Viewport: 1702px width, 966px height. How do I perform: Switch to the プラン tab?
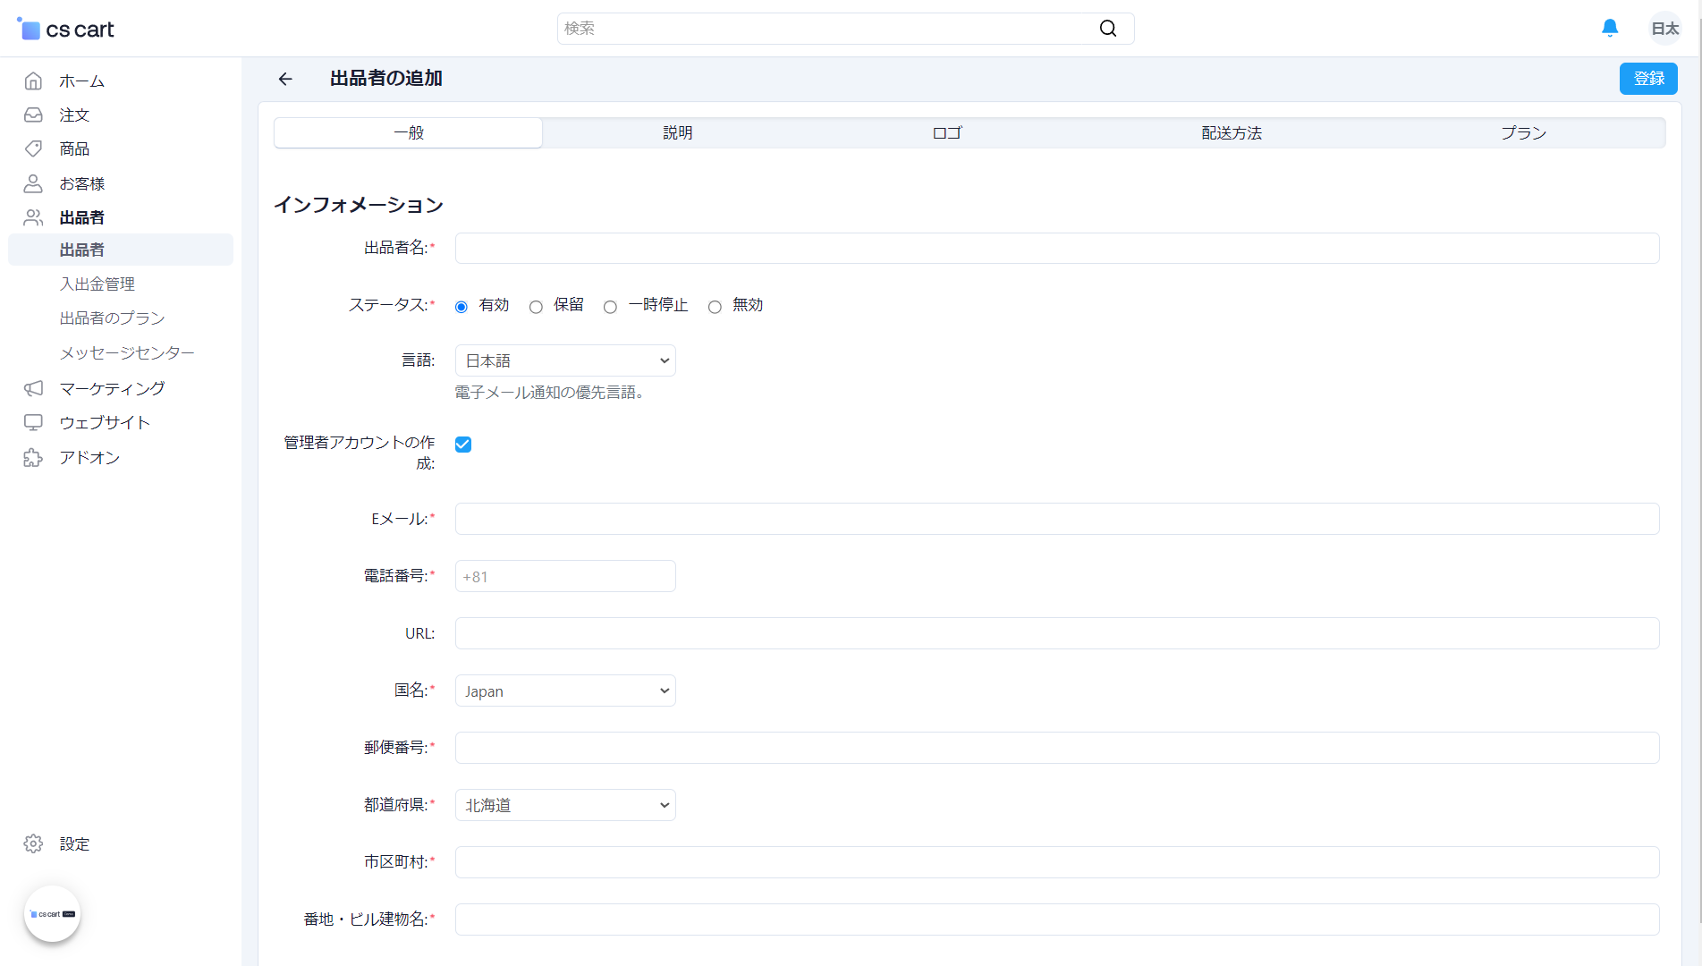click(1523, 132)
